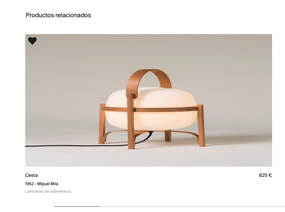Click the dark carousel scrollbar thumb

[77, 206]
